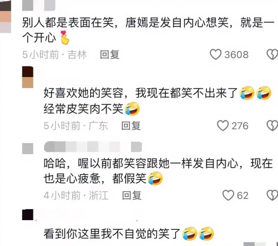Screen dimensions: 278x246
Task: Select comment 看到你这里我不自觉的笑了
Action: (x=112, y=234)
